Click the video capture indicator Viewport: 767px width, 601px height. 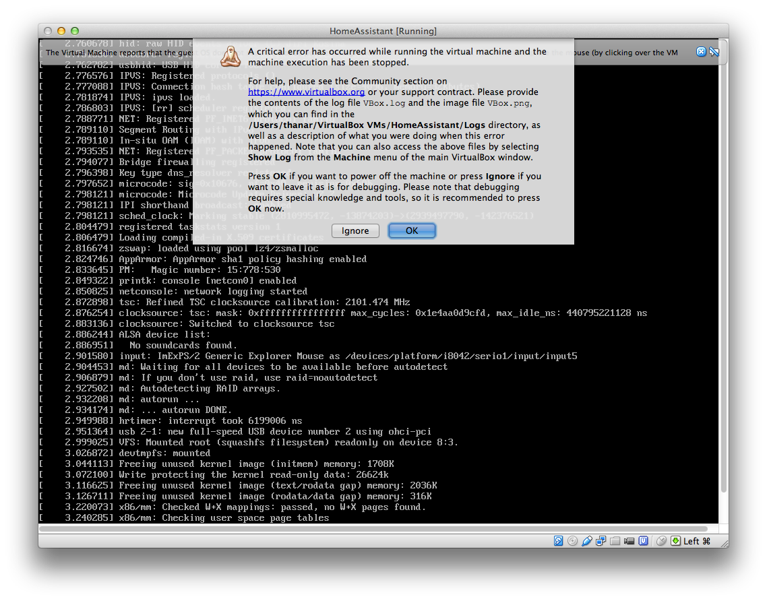(630, 541)
